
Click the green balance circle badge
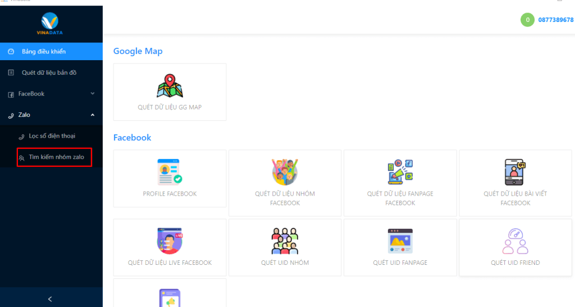click(x=527, y=20)
